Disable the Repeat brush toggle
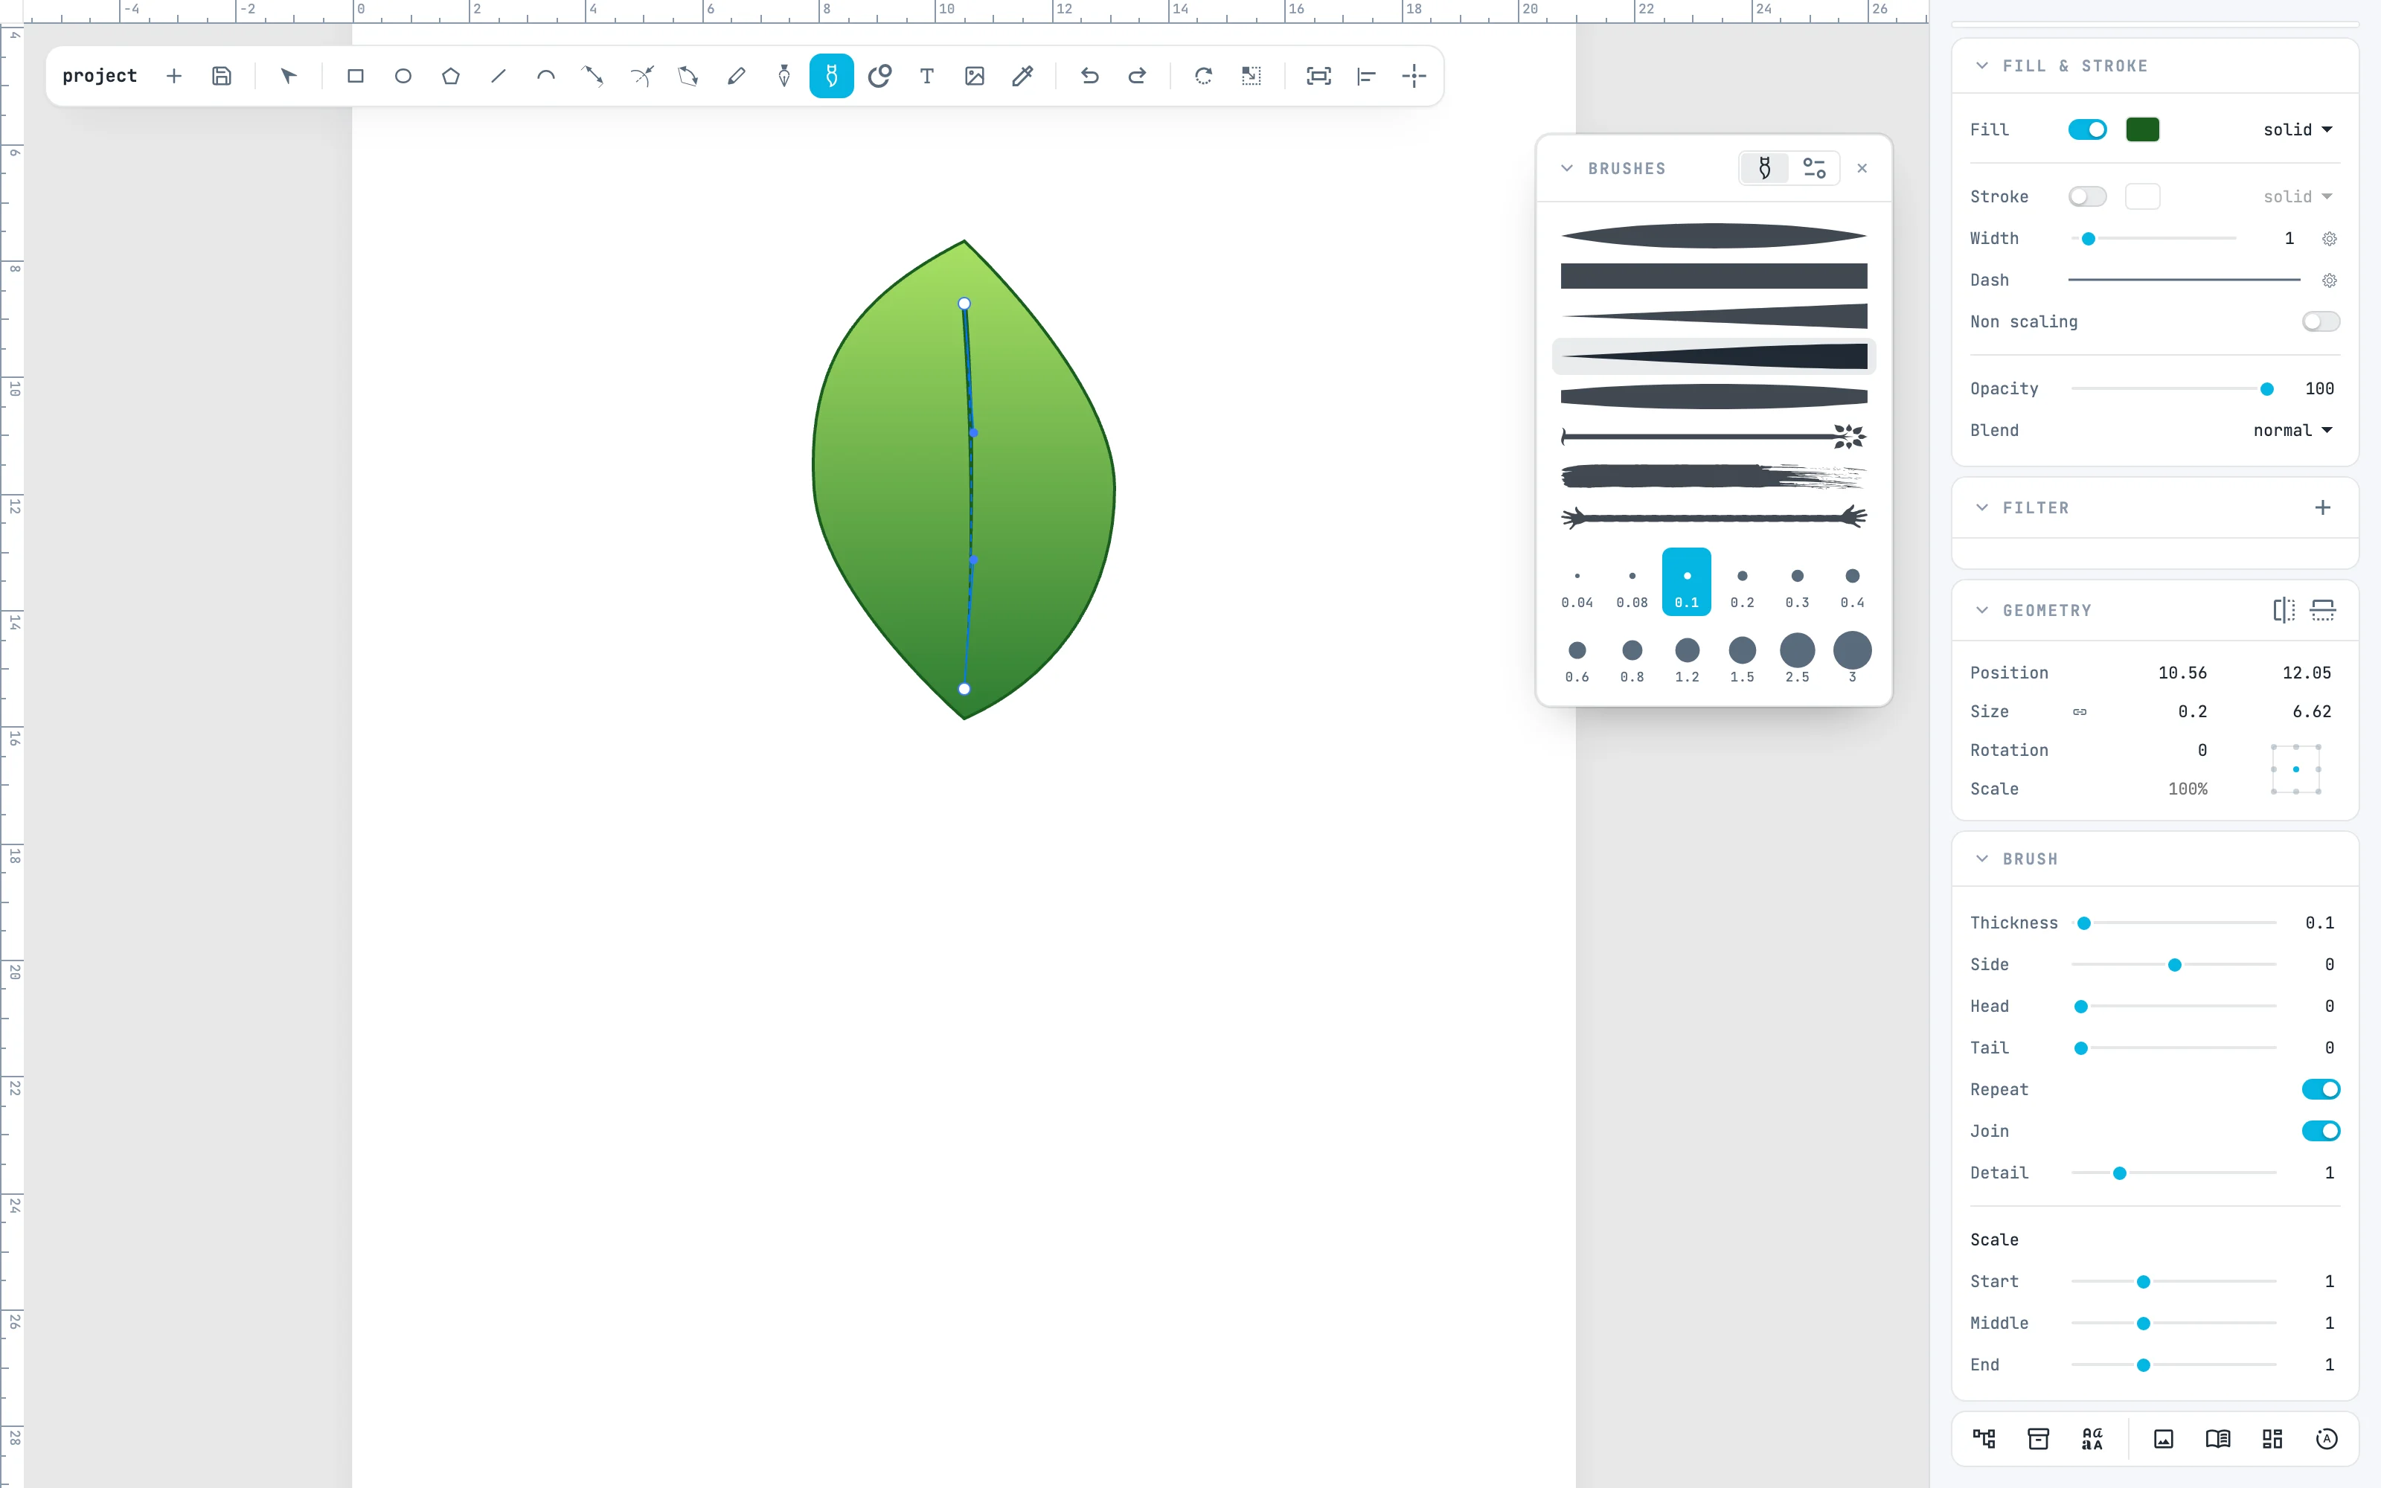 2320,1089
